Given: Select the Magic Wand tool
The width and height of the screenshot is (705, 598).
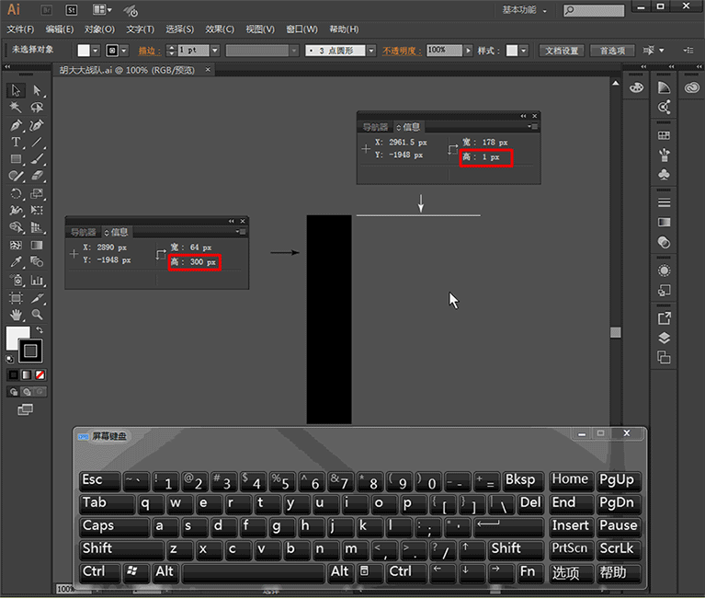Looking at the screenshot, I should coord(16,108).
